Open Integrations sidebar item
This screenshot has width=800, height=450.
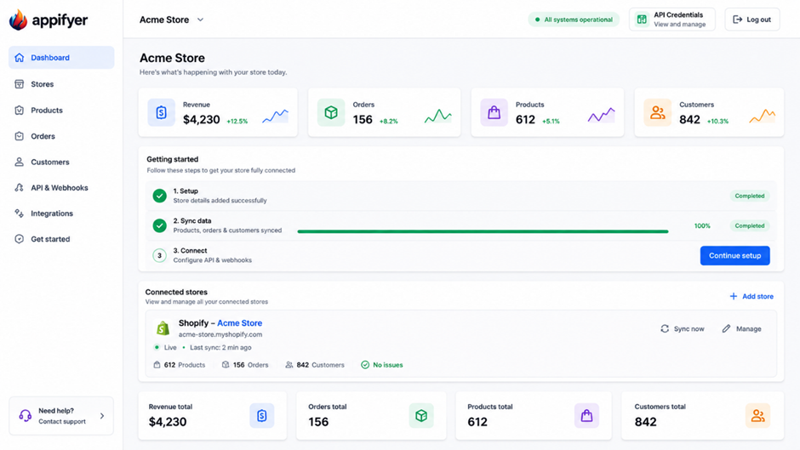pyautogui.click(x=61, y=214)
